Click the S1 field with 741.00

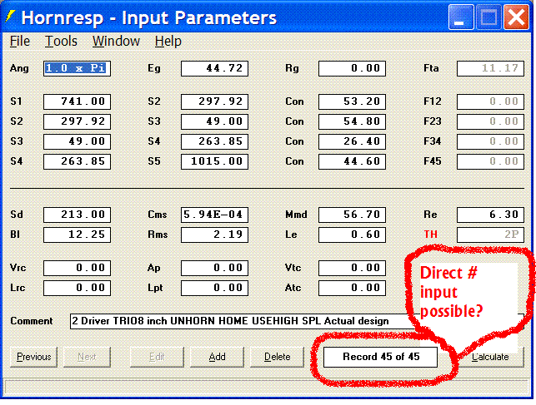point(77,101)
